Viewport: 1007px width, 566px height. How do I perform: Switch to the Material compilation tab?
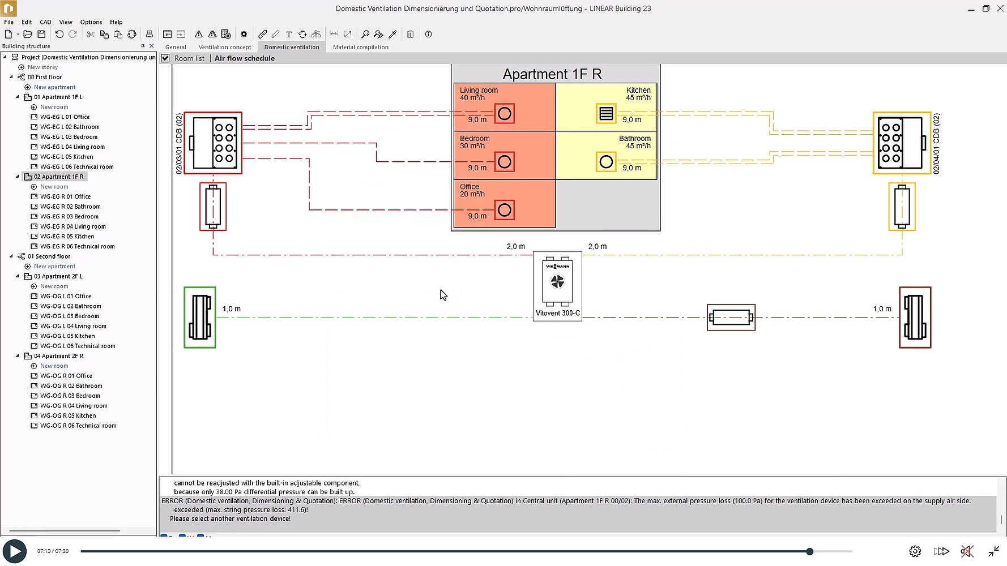tap(360, 48)
